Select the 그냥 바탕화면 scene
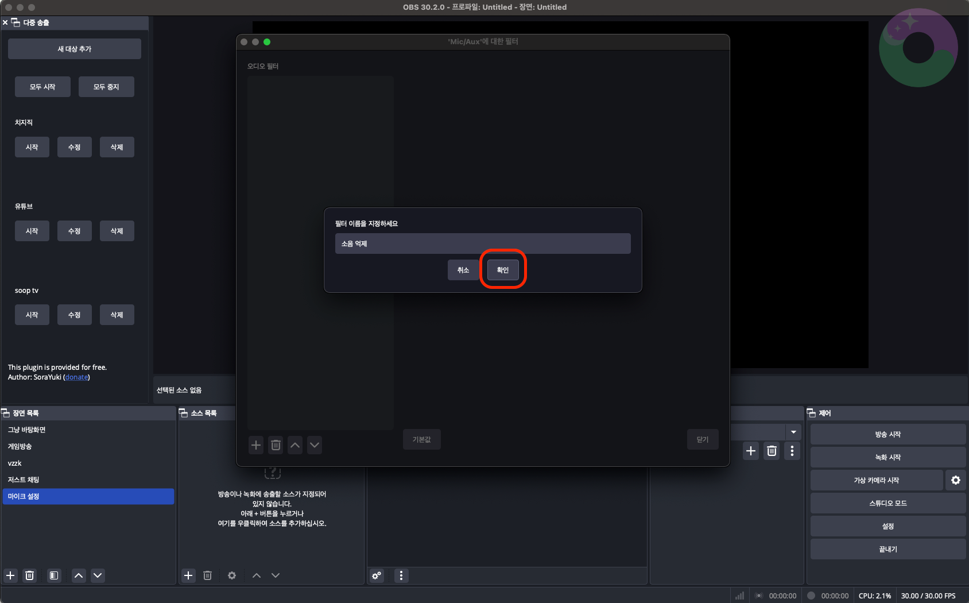Viewport: 969px width, 603px height. [88, 430]
